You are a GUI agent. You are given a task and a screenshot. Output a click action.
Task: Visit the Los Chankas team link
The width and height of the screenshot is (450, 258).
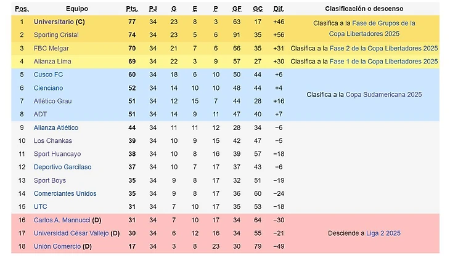52,141
